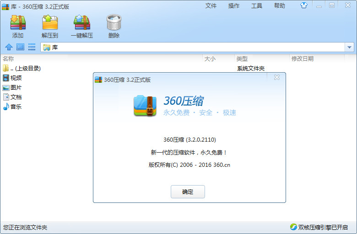Viewport: 357px width, 234px height.
Task: Click the address path field showing 库
Action: 193,47
